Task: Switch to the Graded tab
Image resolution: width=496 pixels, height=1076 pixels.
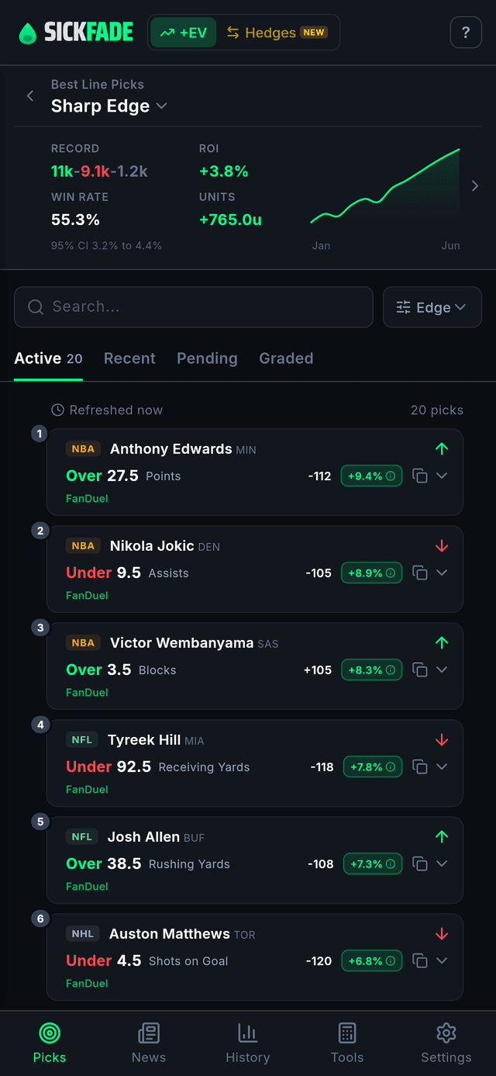Action: point(286,358)
